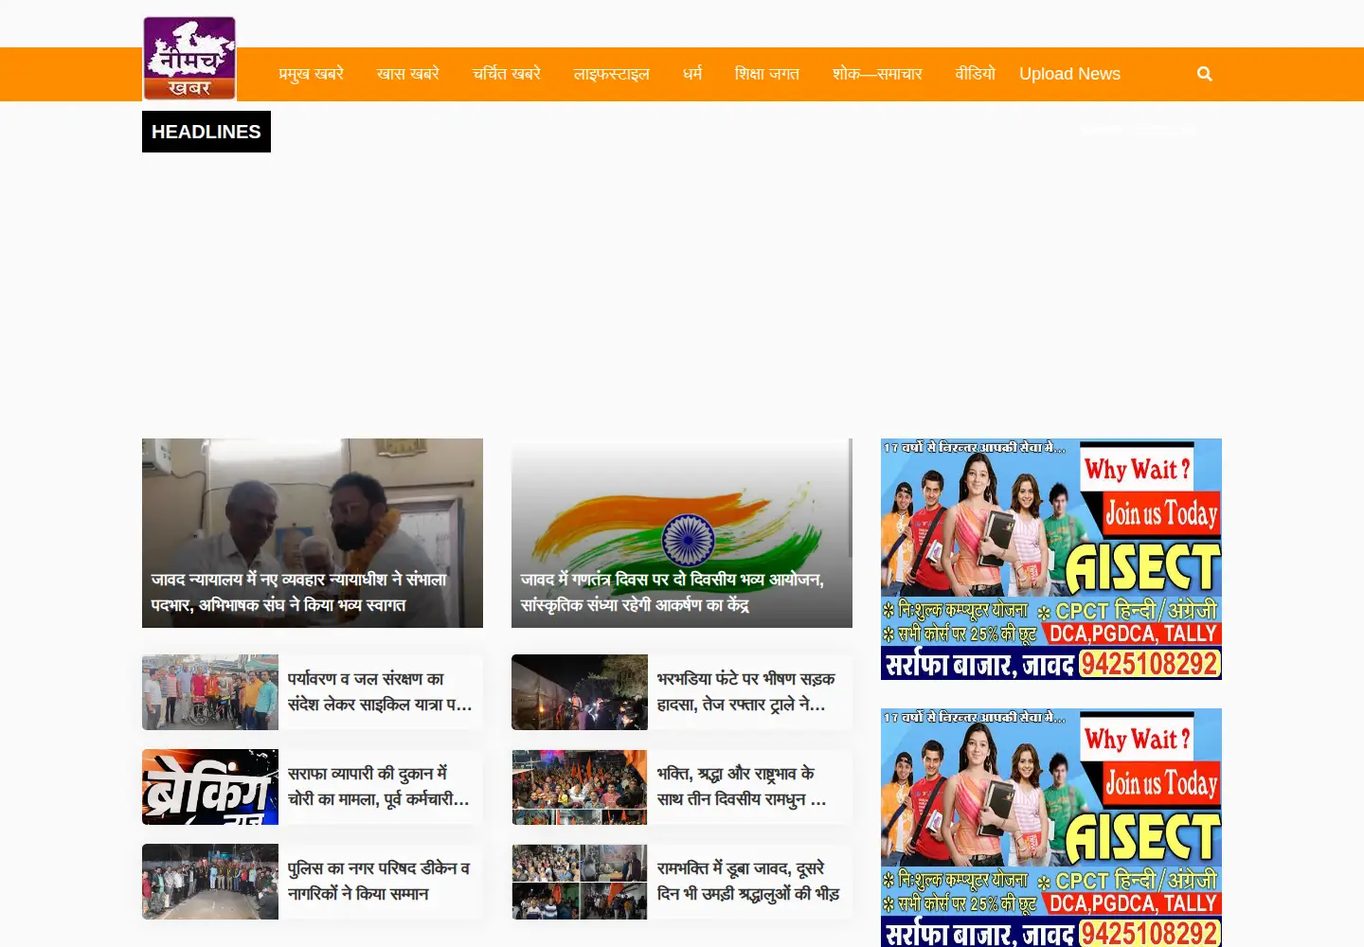Open the रामभक्ति collage thumbnail

(x=580, y=882)
